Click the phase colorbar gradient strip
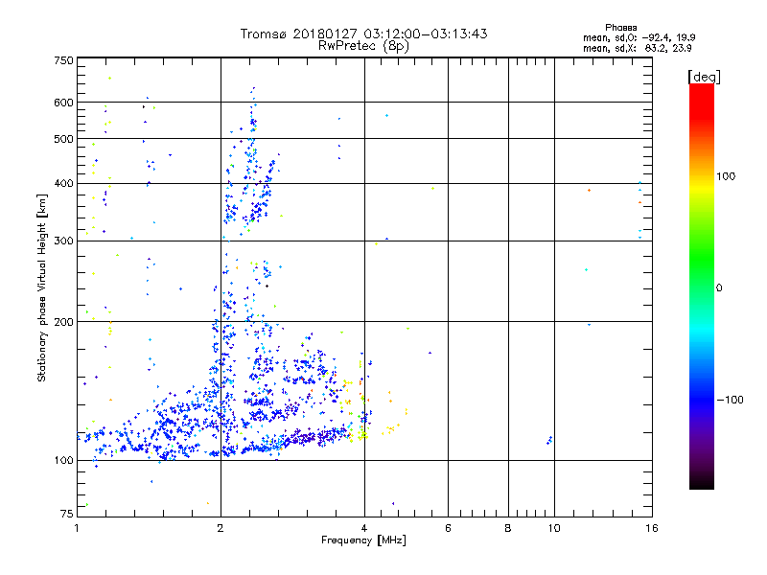 [702, 287]
